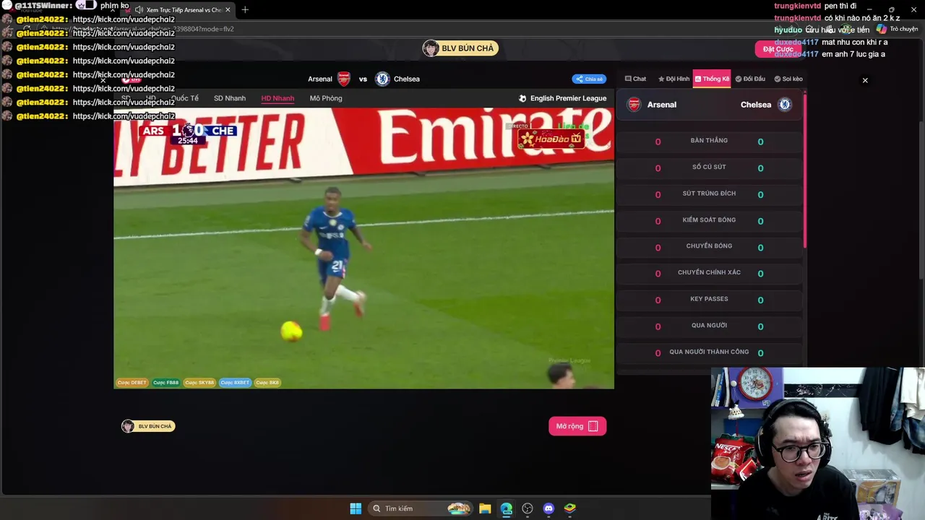Click the QUA NGƯỜI stats row
Image resolution: width=925 pixels, height=520 pixels.
point(709,326)
